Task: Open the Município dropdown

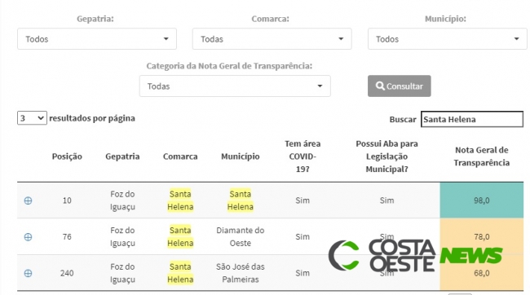Action: [x=447, y=39]
